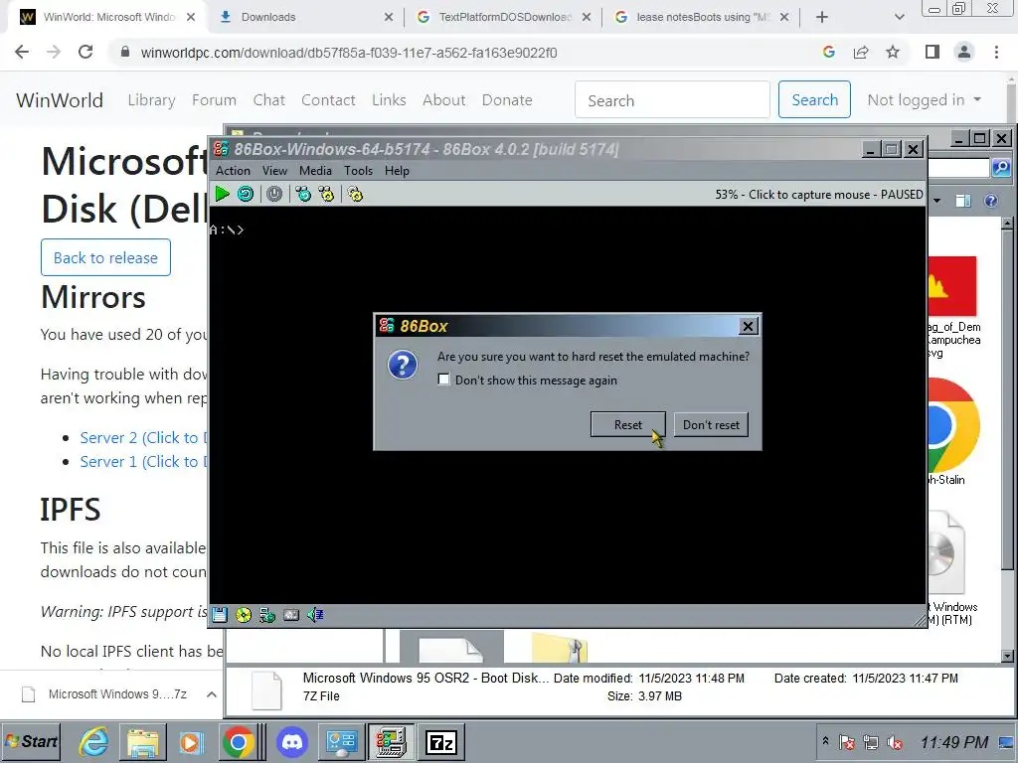The height and width of the screenshot is (763, 1018).
Task: Go back in Chrome
Action: (x=22, y=52)
